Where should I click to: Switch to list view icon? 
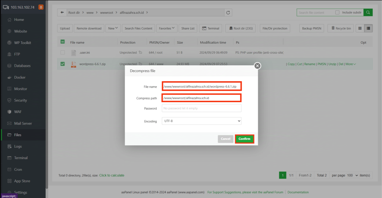point(369,28)
